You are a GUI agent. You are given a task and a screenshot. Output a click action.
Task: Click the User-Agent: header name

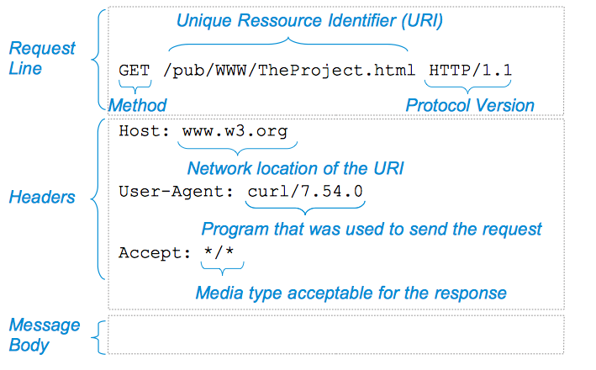click(x=176, y=192)
